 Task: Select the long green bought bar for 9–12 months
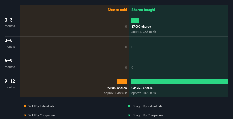pyautogui.click(x=180, y=82)
